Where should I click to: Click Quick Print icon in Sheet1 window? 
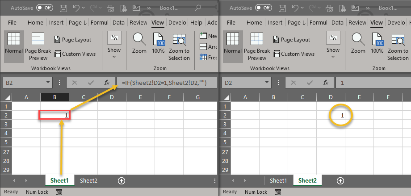click(x=110, y=8)
